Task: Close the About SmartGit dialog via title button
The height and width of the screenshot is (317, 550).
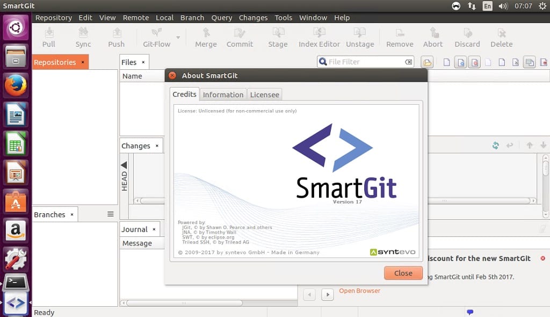Action: pos(172,75)
